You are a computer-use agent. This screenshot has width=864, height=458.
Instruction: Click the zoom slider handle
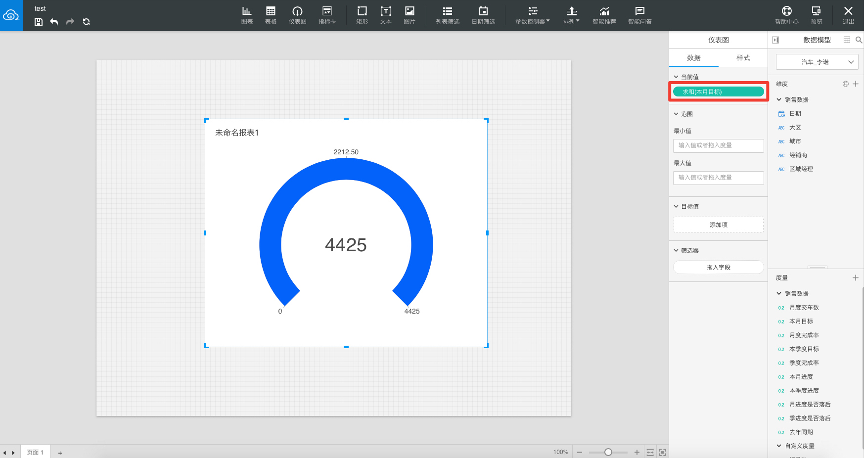tap(608, 452)
